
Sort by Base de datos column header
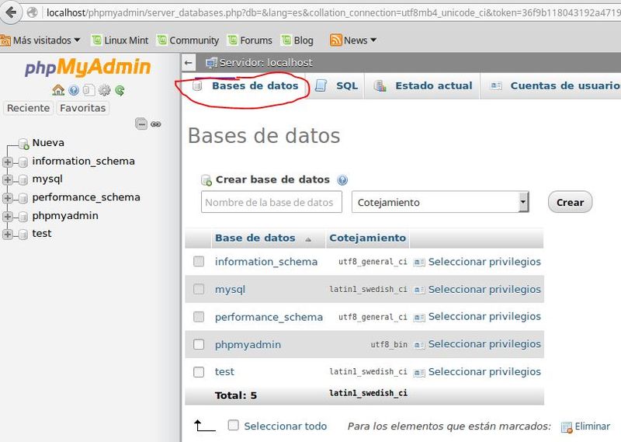pos(255,238)
